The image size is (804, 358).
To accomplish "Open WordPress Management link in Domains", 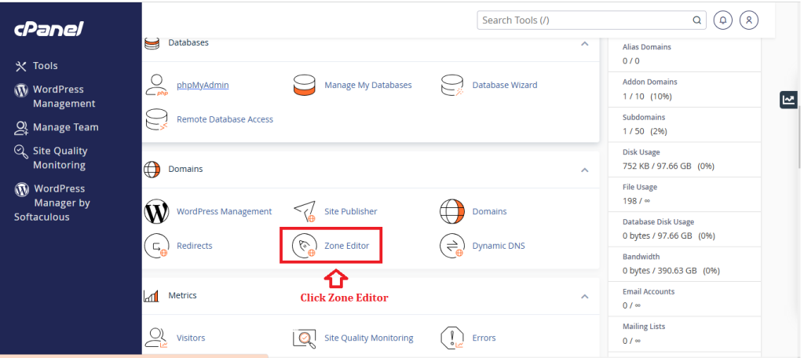I will point(224,211).
